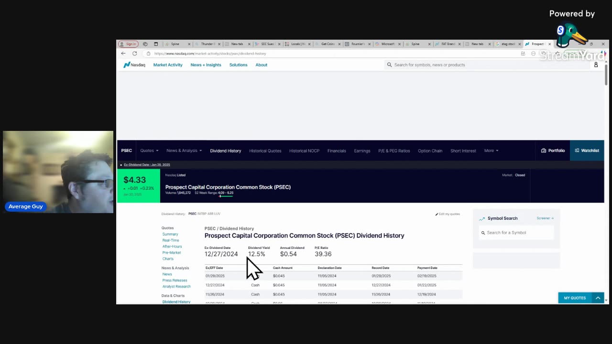Select Dividend History in stock nav bar

pyautogui.click(x=225, y=151)
